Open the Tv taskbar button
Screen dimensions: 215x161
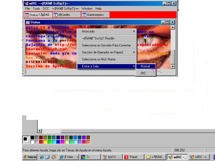[90, 157]
